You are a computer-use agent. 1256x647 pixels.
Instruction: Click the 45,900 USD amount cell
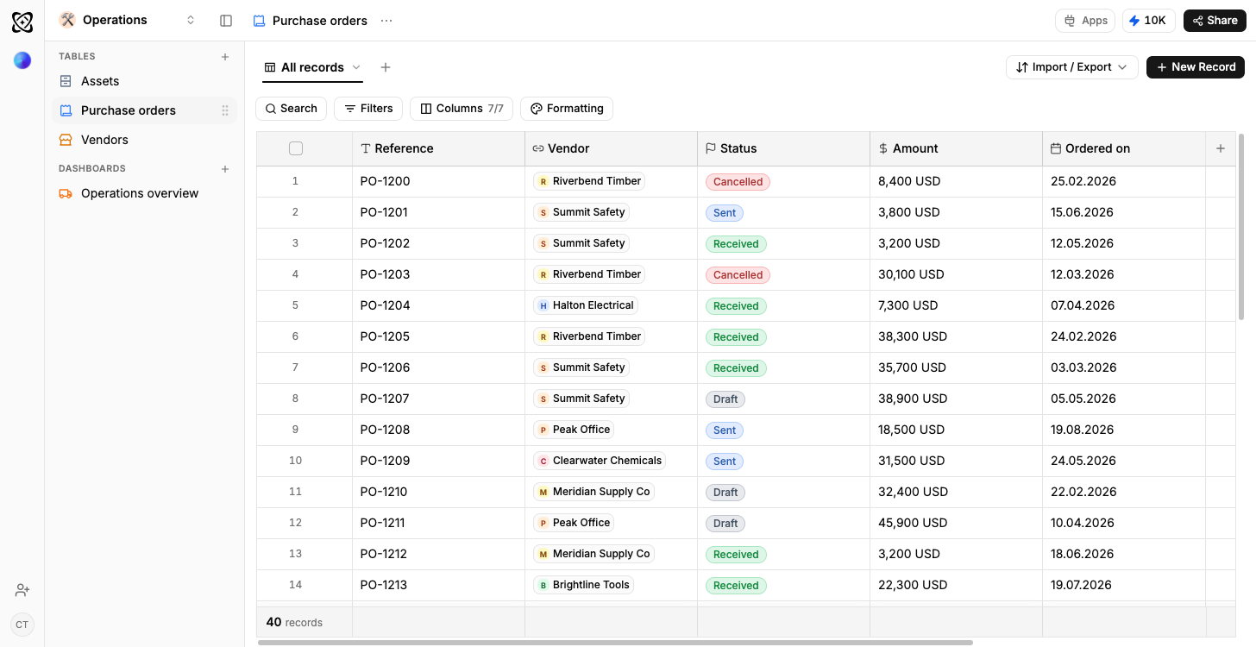pyautogui.click(x=956, y=523)
